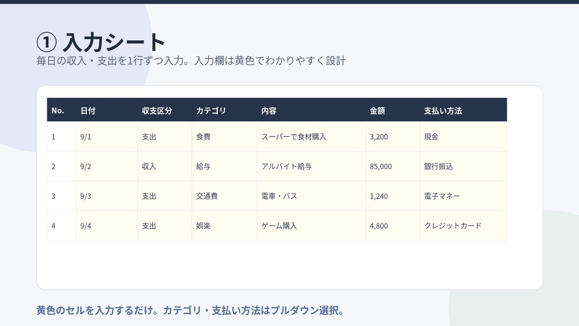Click the 日付 column header
The image size is (579, 326).
(x=107, y=110)
